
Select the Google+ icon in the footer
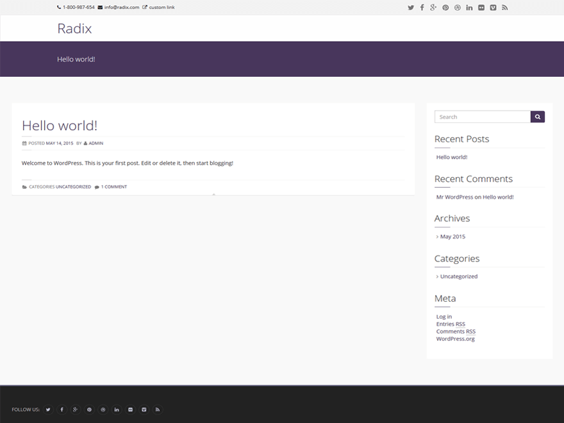pos(75,410)
